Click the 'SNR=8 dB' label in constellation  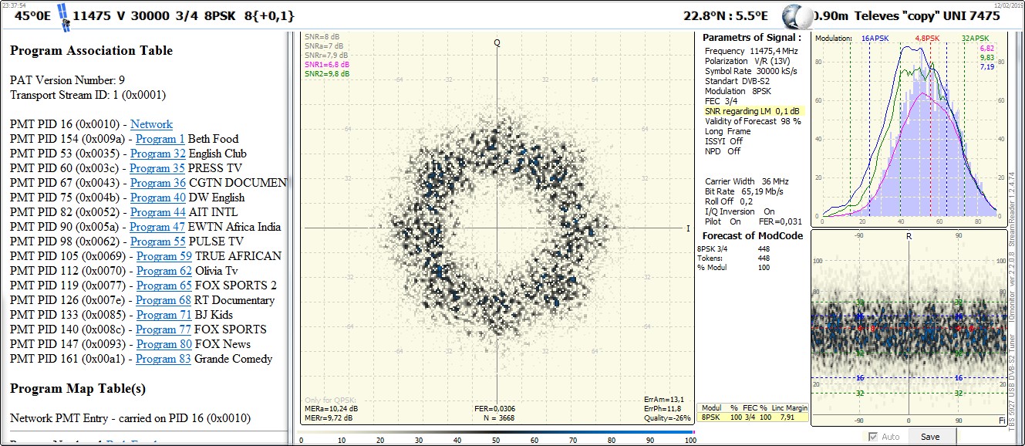point(322,37)
